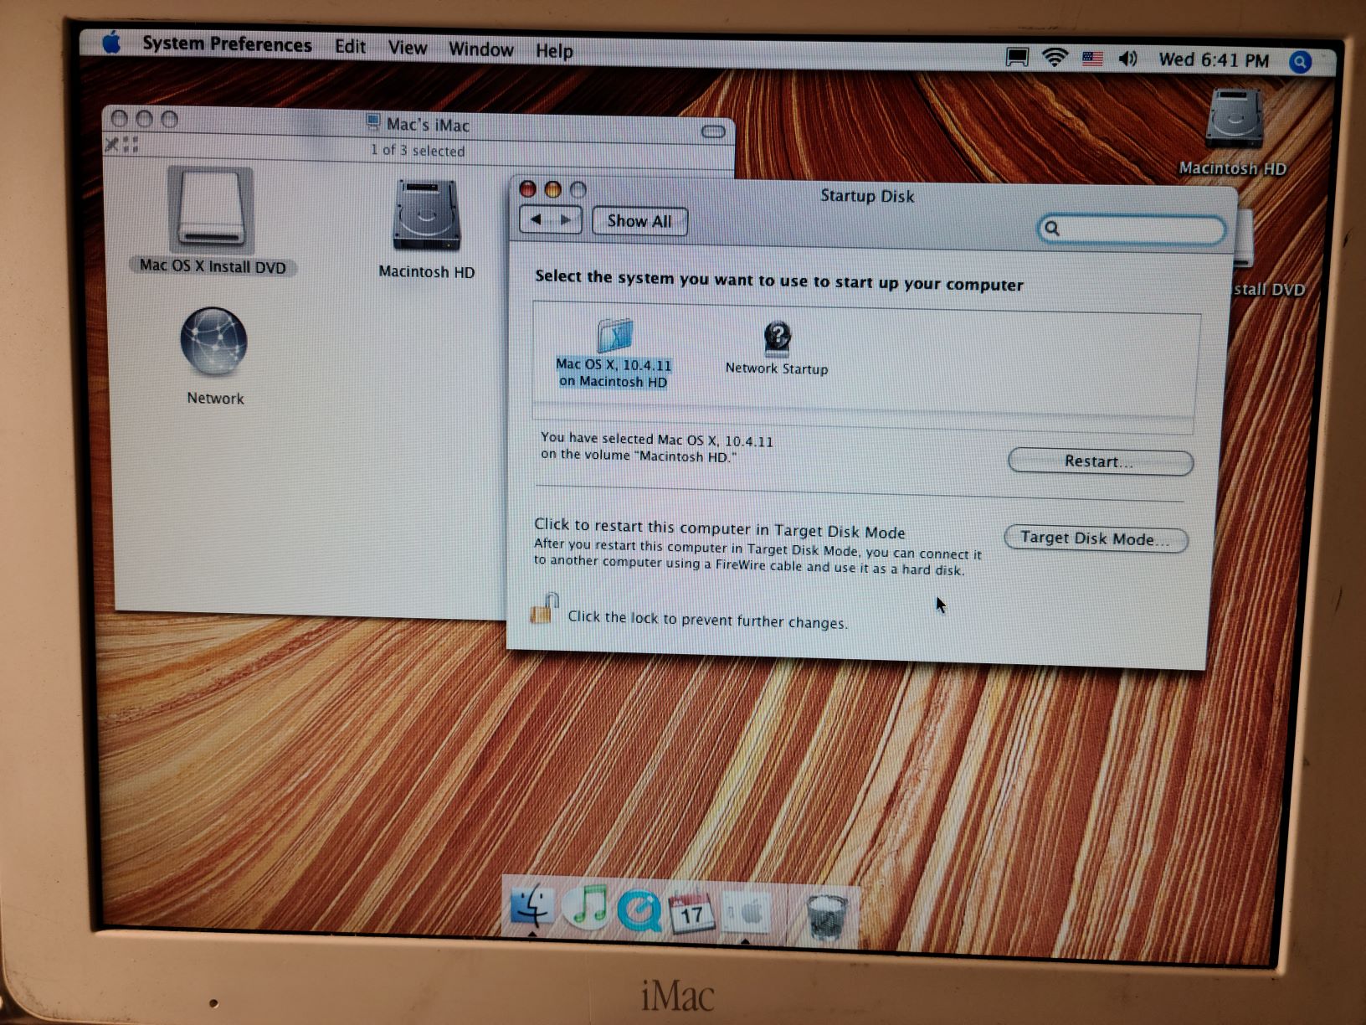Select Mac OS X 10.4.11 startup system
The height and width of the screenshot is (1025, 1366).
pyautogui.click(x=614, y=353)
